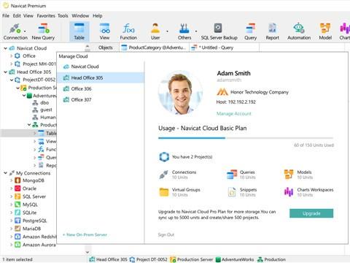The width and height of the screenshot is (350, 263).
Task: Open SQL Server Backup tool
Action: 219,31
